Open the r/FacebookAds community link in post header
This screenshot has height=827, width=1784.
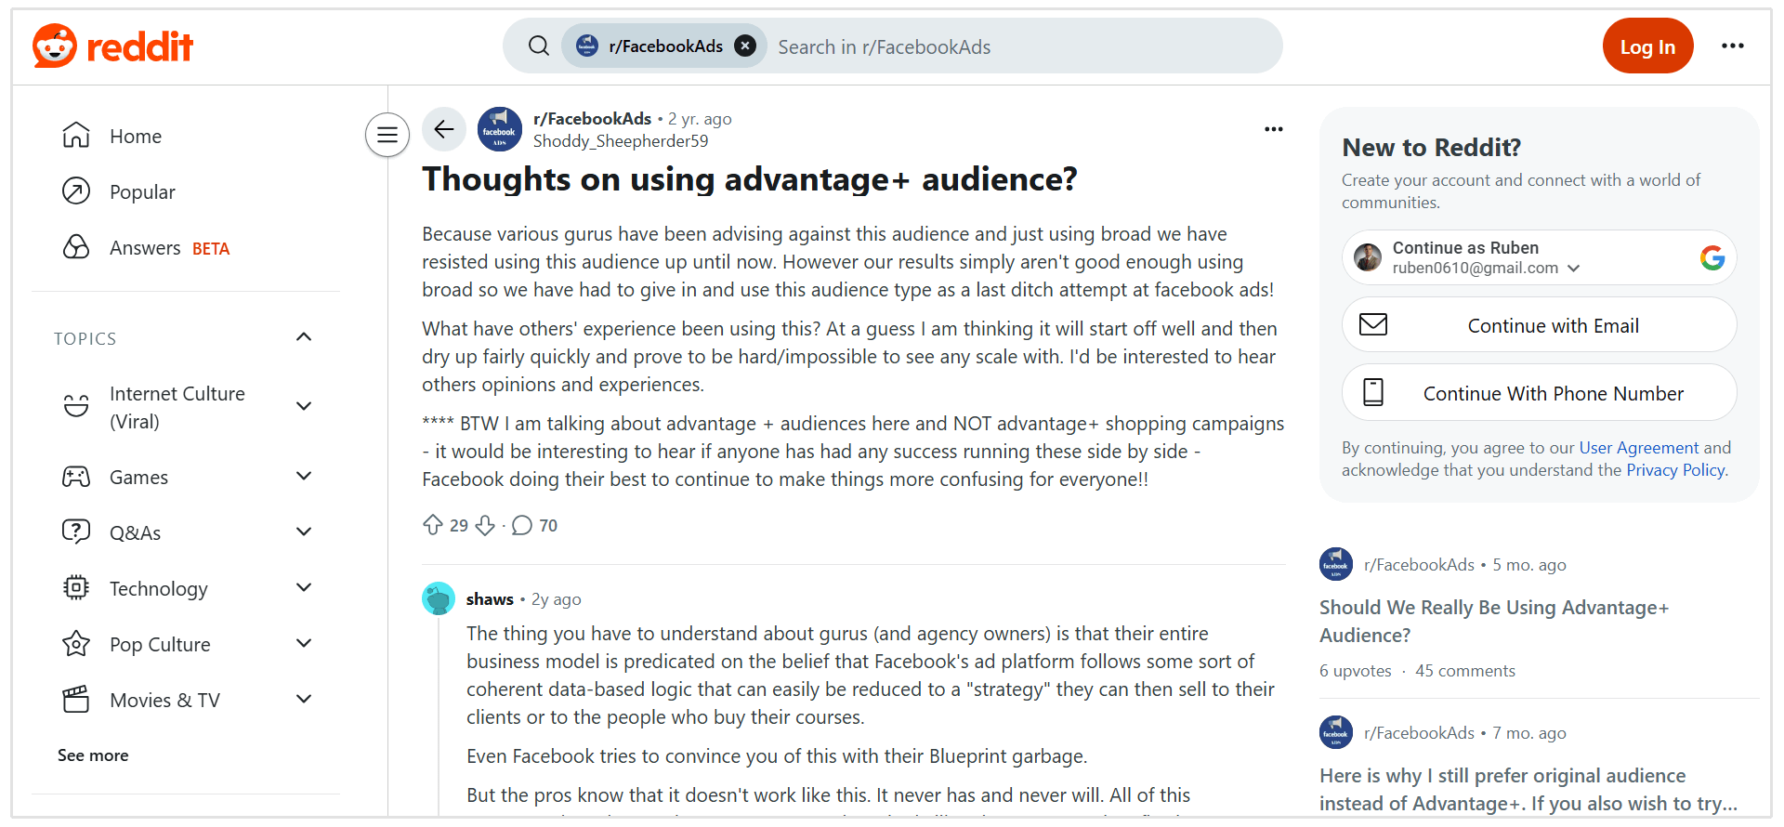pos(593,119)
